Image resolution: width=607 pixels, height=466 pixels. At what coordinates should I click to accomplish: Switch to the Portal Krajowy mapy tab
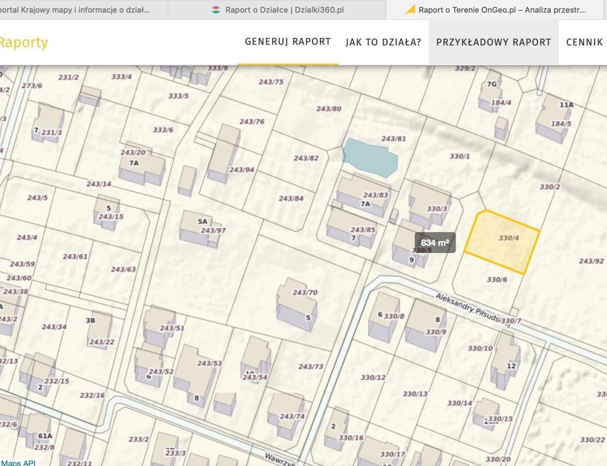coord(78,10)
